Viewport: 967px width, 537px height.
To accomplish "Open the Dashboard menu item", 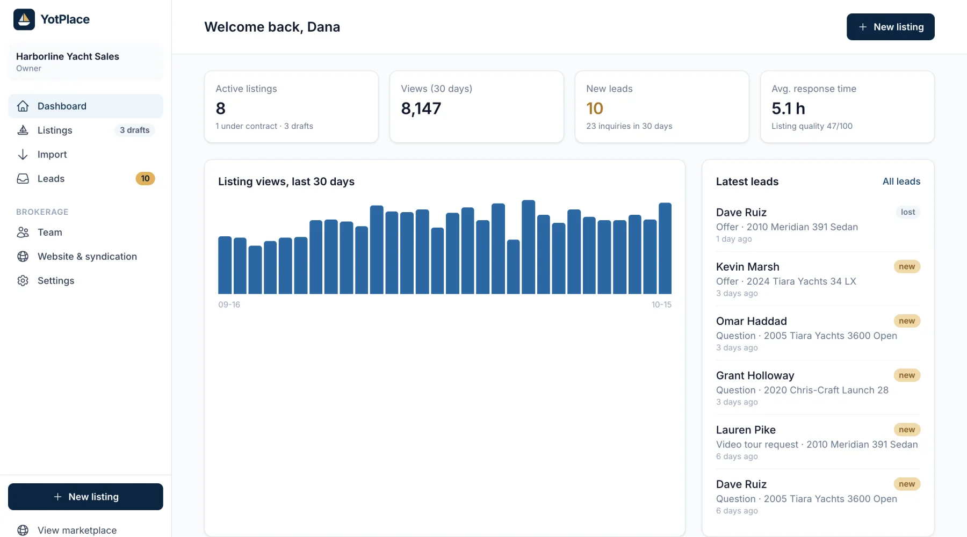I will pos(85,106).
